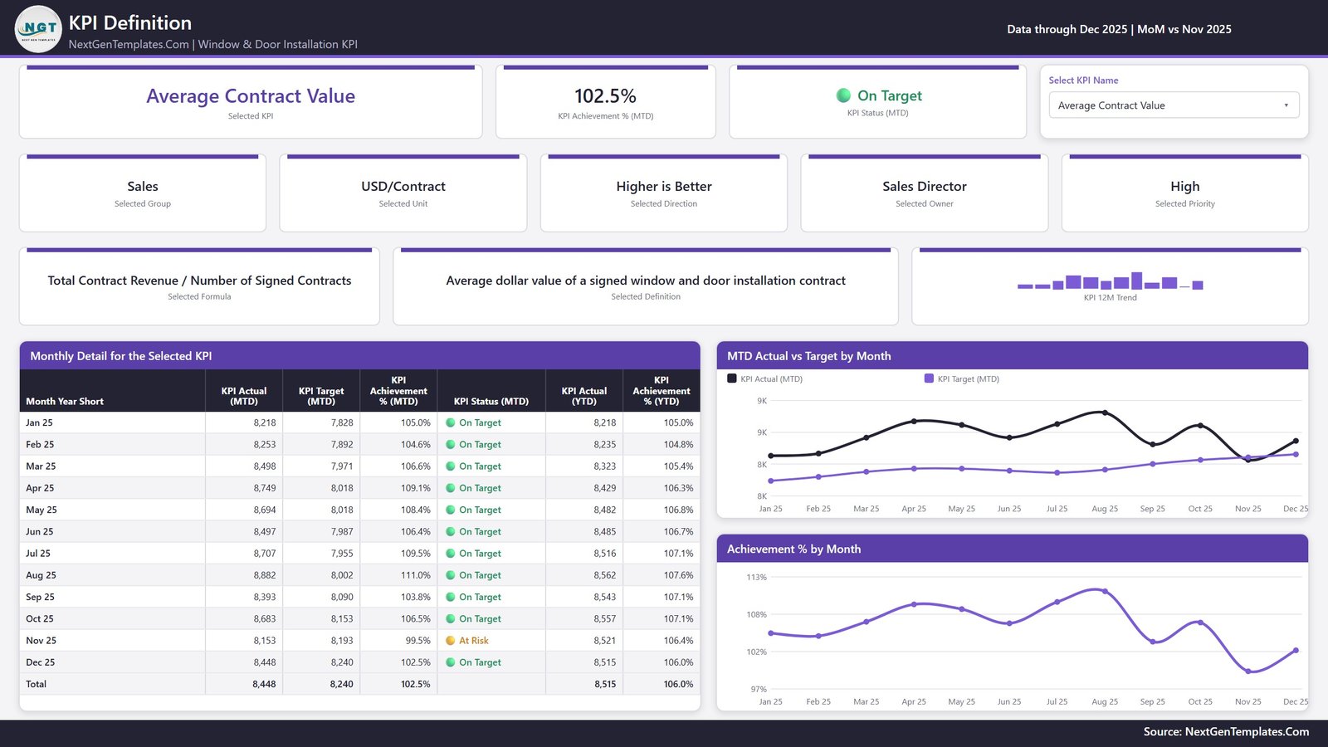The image size is (1328, 747).
Task: Click the MTD Actual vs Target by Month title
Action: tap(809, 356)
